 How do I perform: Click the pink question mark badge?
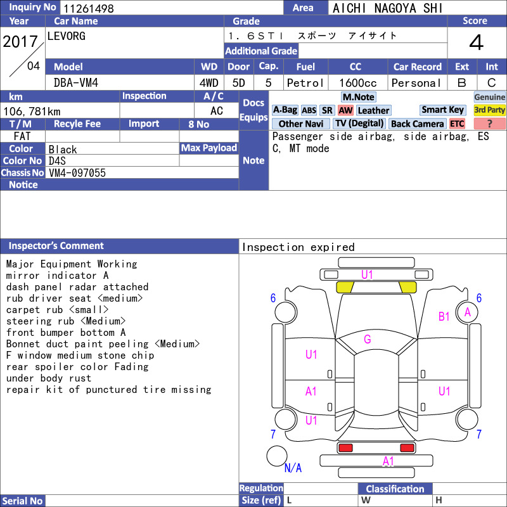pyautogui.click(x=489, y=124)
